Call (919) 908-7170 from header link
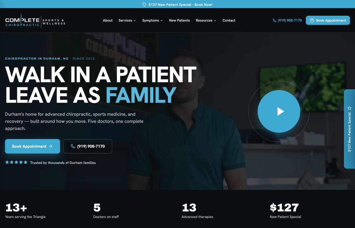The height and width of the screenshot is (228, 355). pos(287,20)
